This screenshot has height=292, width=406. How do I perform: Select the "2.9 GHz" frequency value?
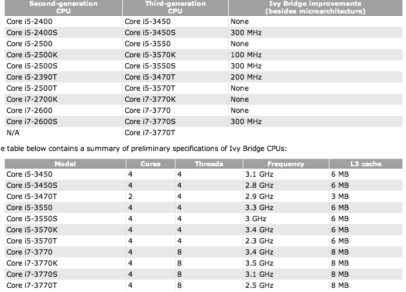[x=259, y=197]
